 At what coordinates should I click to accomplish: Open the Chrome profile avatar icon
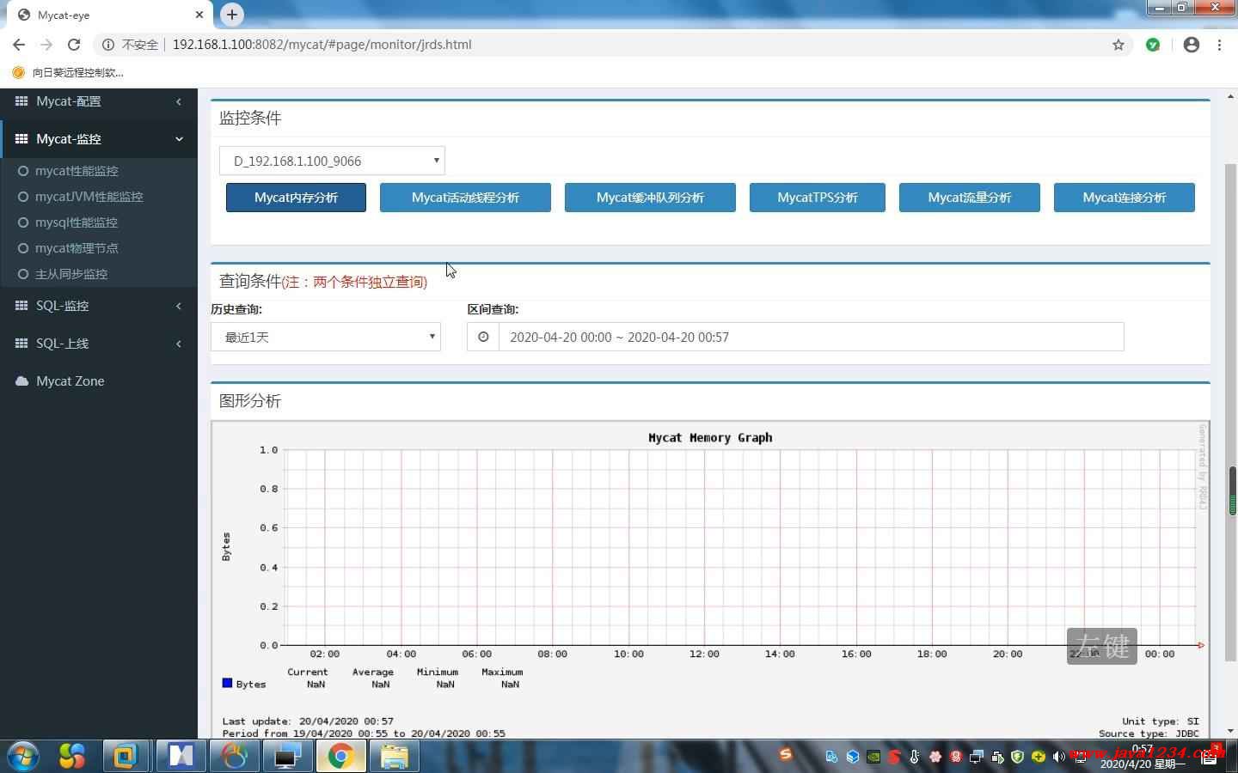point(1191,45)
